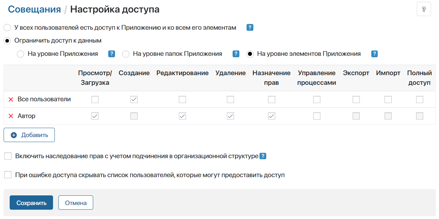The height and width of the screenshot is (219, 439).
Task: Click the 'Все пользователи' row label
Action: coord(44,99)
